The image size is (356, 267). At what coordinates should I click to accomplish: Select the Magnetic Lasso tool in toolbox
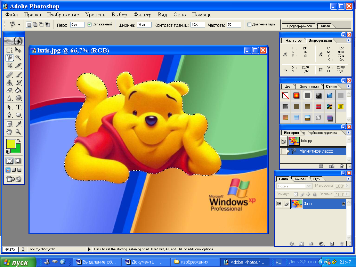coord(9,58)
